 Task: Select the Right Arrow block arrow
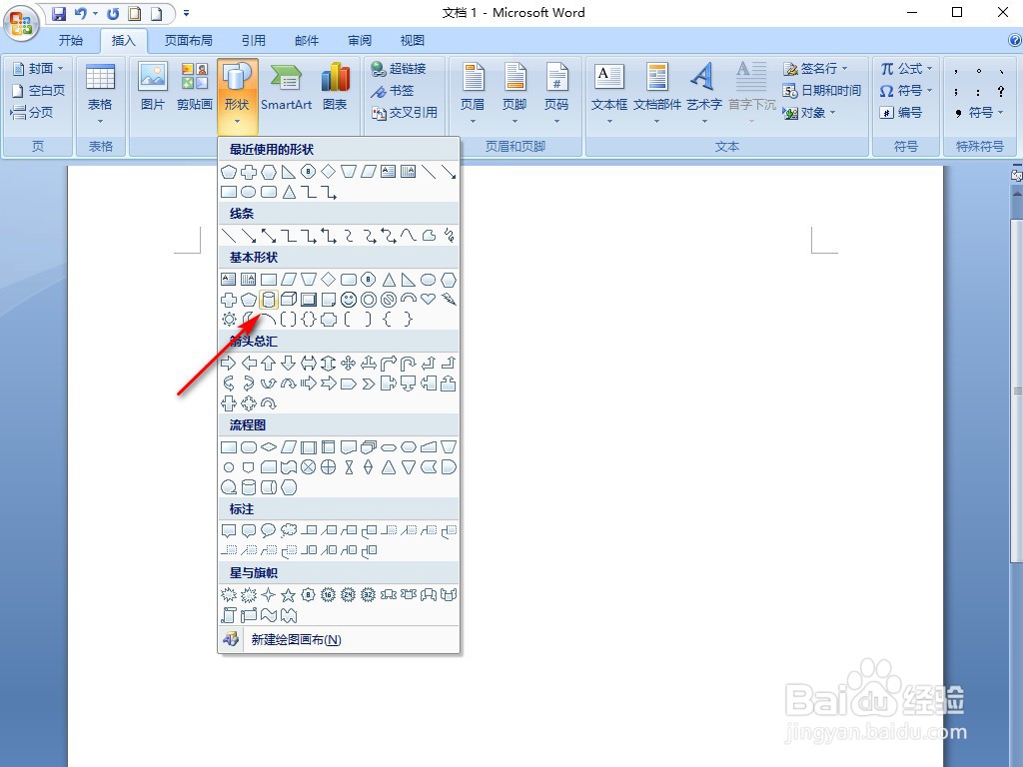click(x=229, y=364)
